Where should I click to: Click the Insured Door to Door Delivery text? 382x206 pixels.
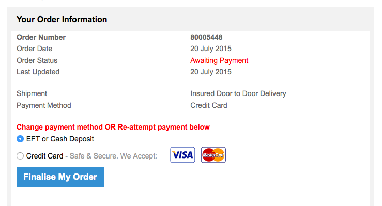(238, 93)
